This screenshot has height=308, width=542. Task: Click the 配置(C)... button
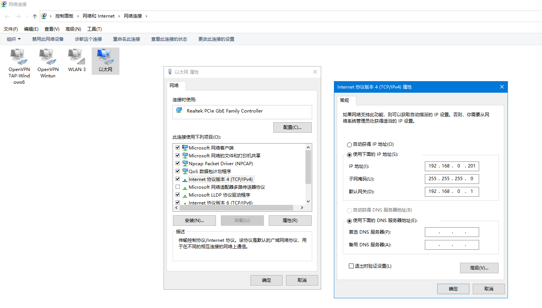292,127
